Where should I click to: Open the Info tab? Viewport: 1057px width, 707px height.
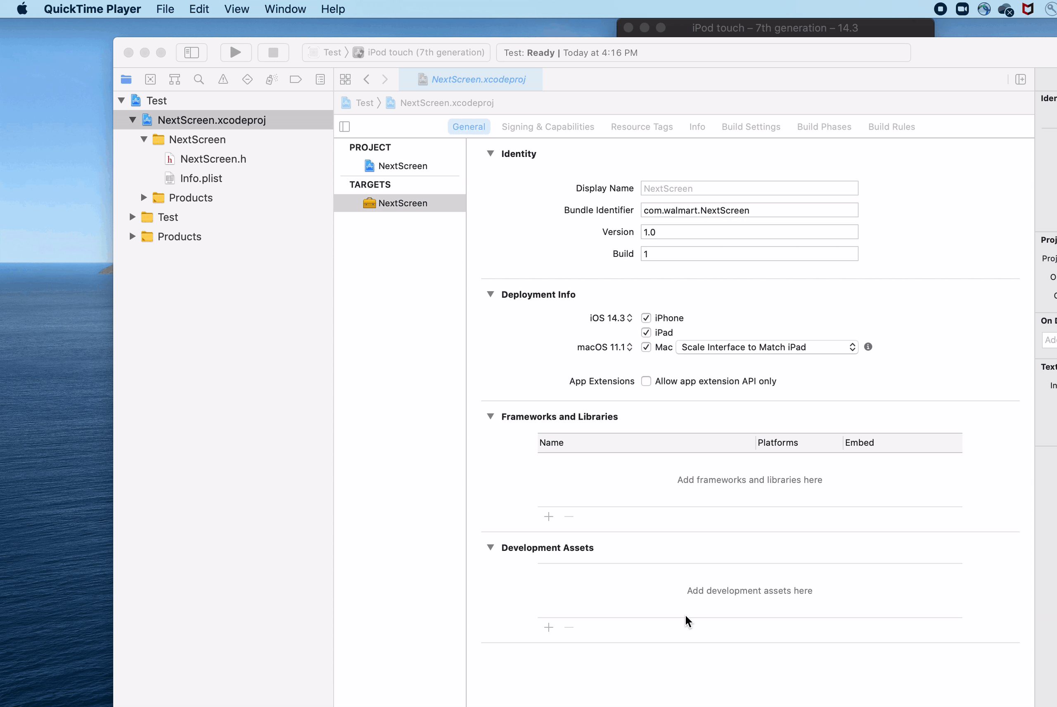[x=697, y=127]
